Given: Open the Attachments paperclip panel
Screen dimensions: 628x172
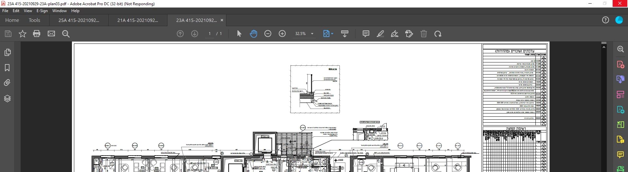Looking at the screenshot, I should point(7,83).
